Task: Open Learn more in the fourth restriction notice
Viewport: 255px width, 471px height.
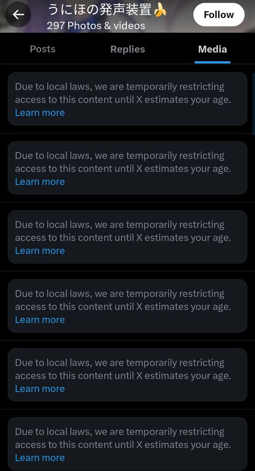Action: pyautogui.click(x=40, y=319)
